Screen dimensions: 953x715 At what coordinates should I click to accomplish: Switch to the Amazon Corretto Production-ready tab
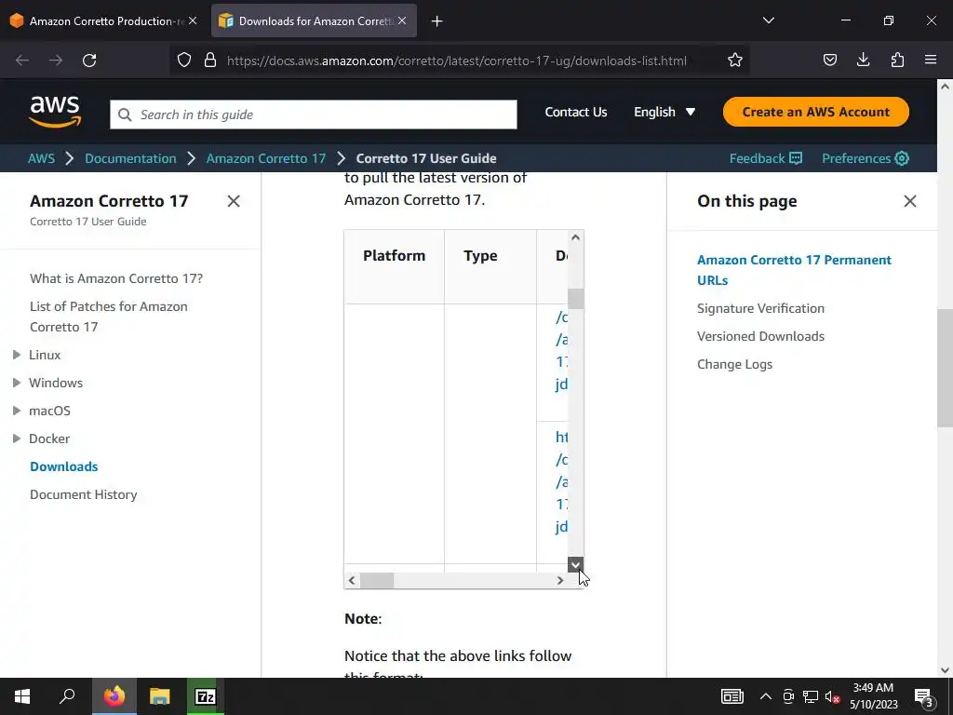click(103, 21)
